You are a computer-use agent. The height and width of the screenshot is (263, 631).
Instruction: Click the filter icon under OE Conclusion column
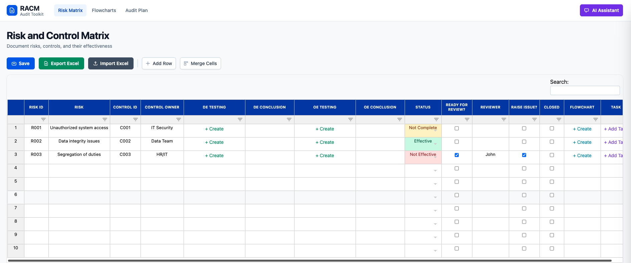[x=400, y=119]
